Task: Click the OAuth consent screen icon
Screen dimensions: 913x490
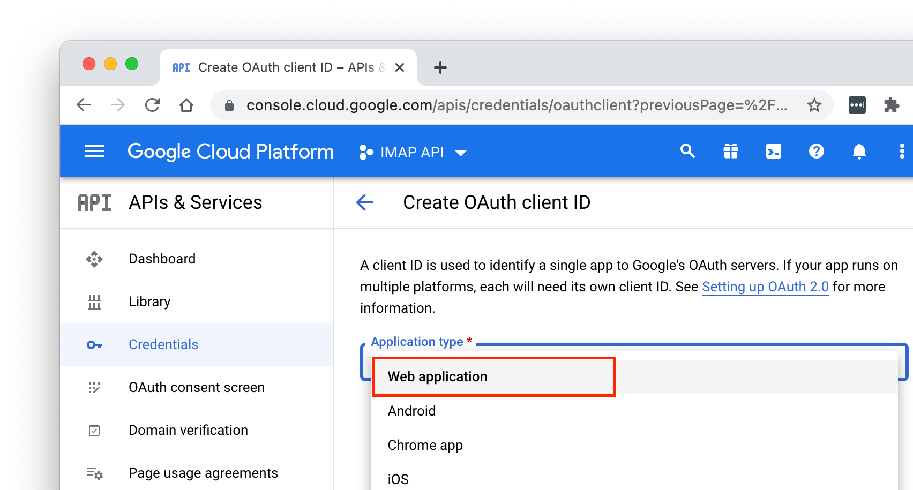Action: click(94, 387)
